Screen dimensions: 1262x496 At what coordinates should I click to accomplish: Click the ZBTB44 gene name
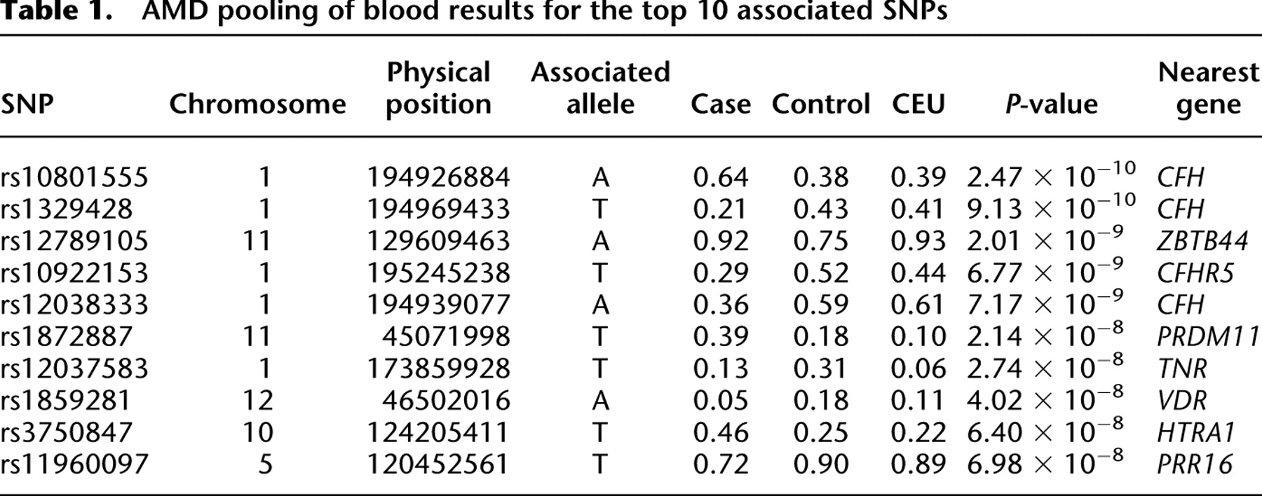(1202, 241)
